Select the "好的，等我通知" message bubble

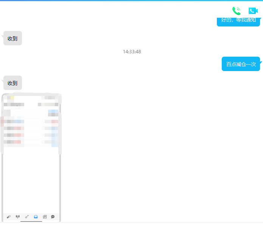238,22
